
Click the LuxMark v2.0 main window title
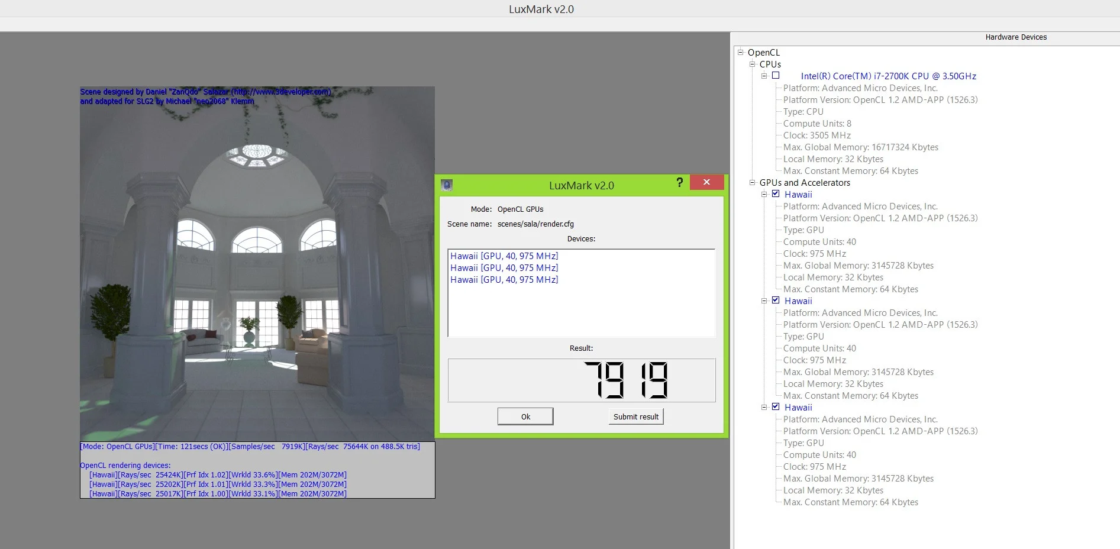541,9
